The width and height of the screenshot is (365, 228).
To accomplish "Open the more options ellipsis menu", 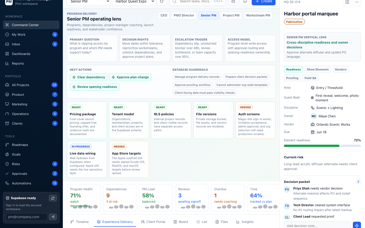I will pos(357,2).
